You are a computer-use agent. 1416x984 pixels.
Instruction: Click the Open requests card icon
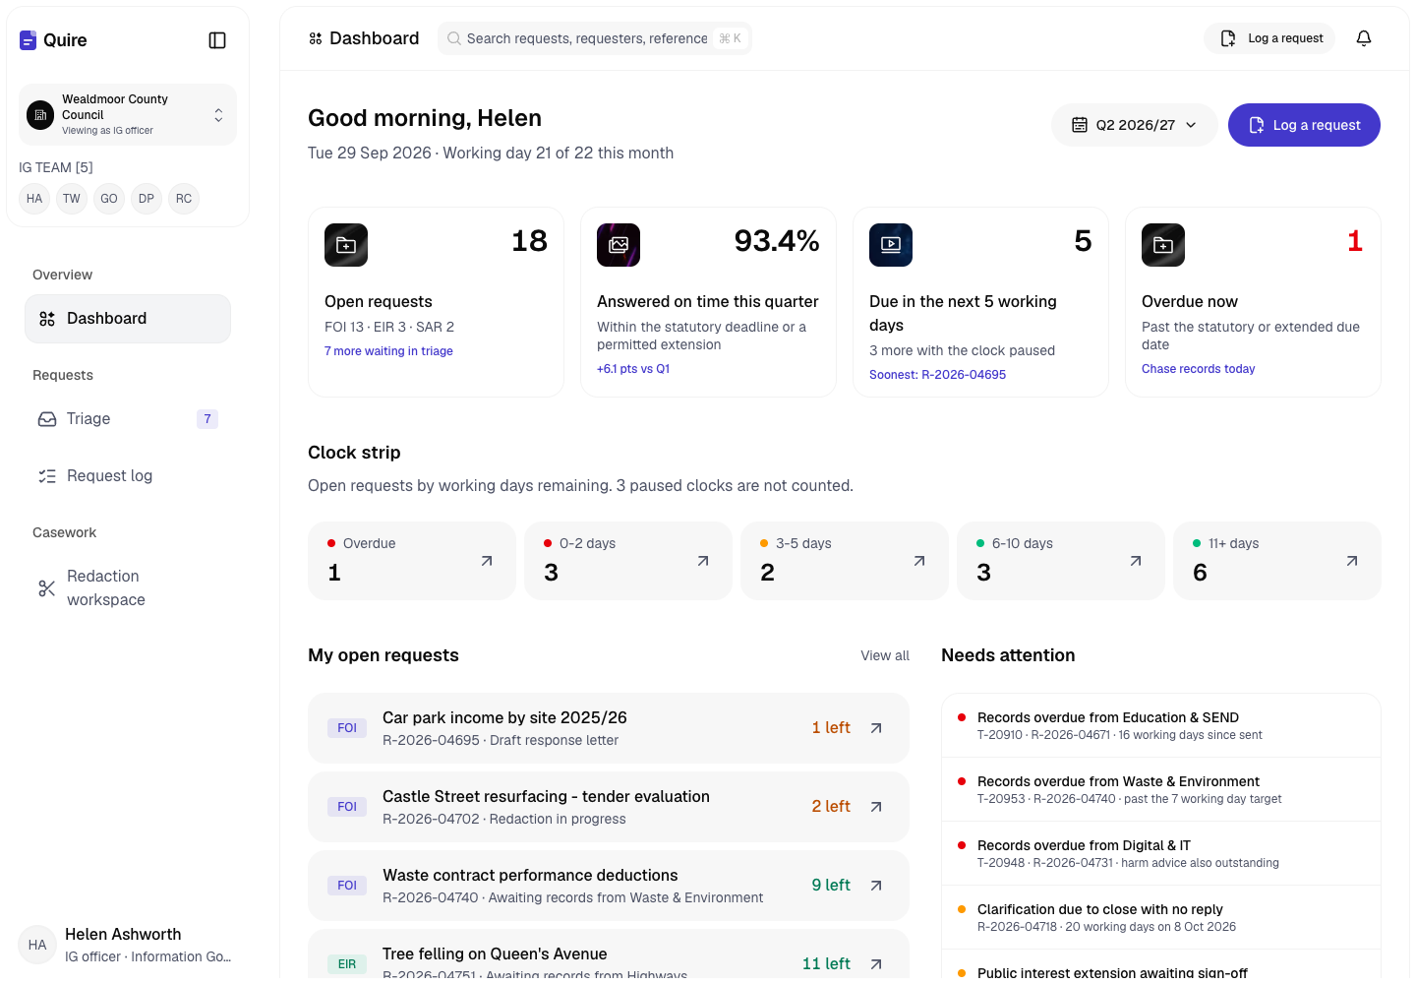346,245
